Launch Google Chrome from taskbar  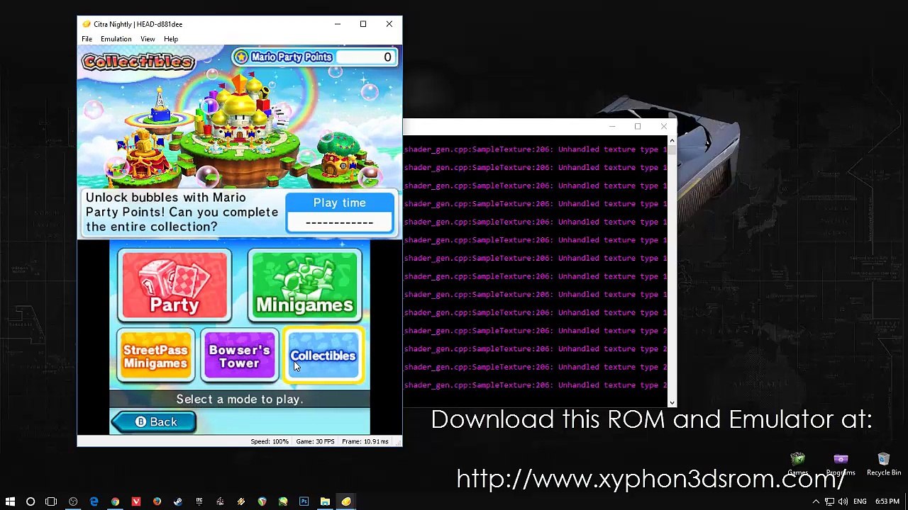115,501
